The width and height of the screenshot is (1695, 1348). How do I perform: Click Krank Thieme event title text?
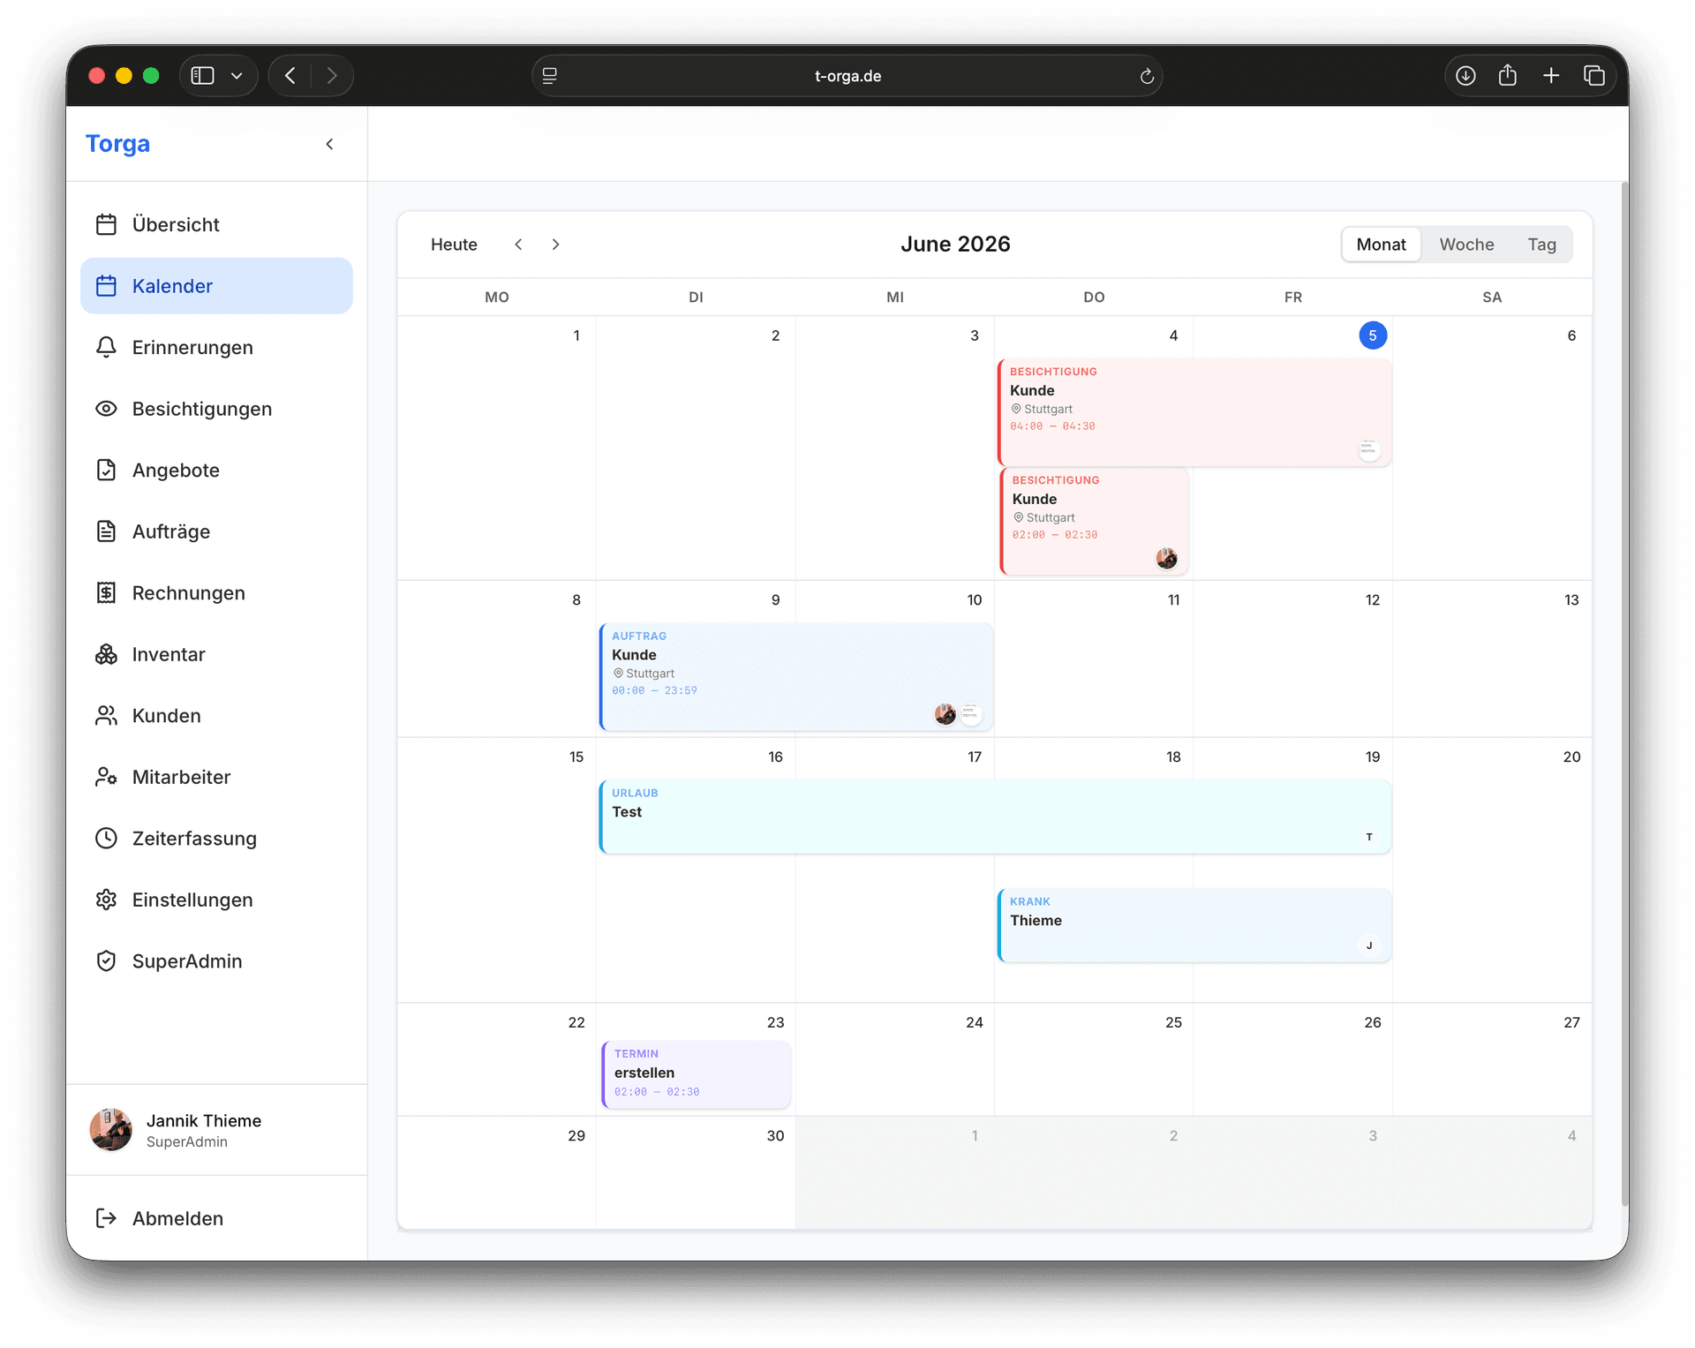(1036, 921)
